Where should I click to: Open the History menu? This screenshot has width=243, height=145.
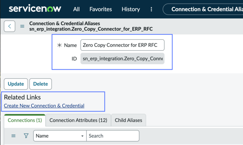tap(131, 9)
